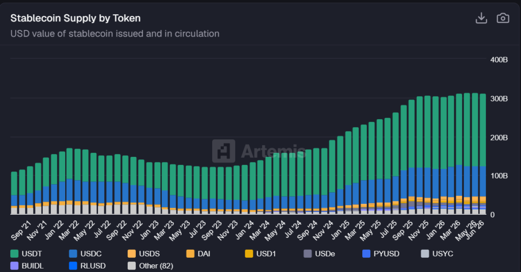Select the PYUSD legend label
The width and height of the screenshot is (521, 272).
click(387, 254)
